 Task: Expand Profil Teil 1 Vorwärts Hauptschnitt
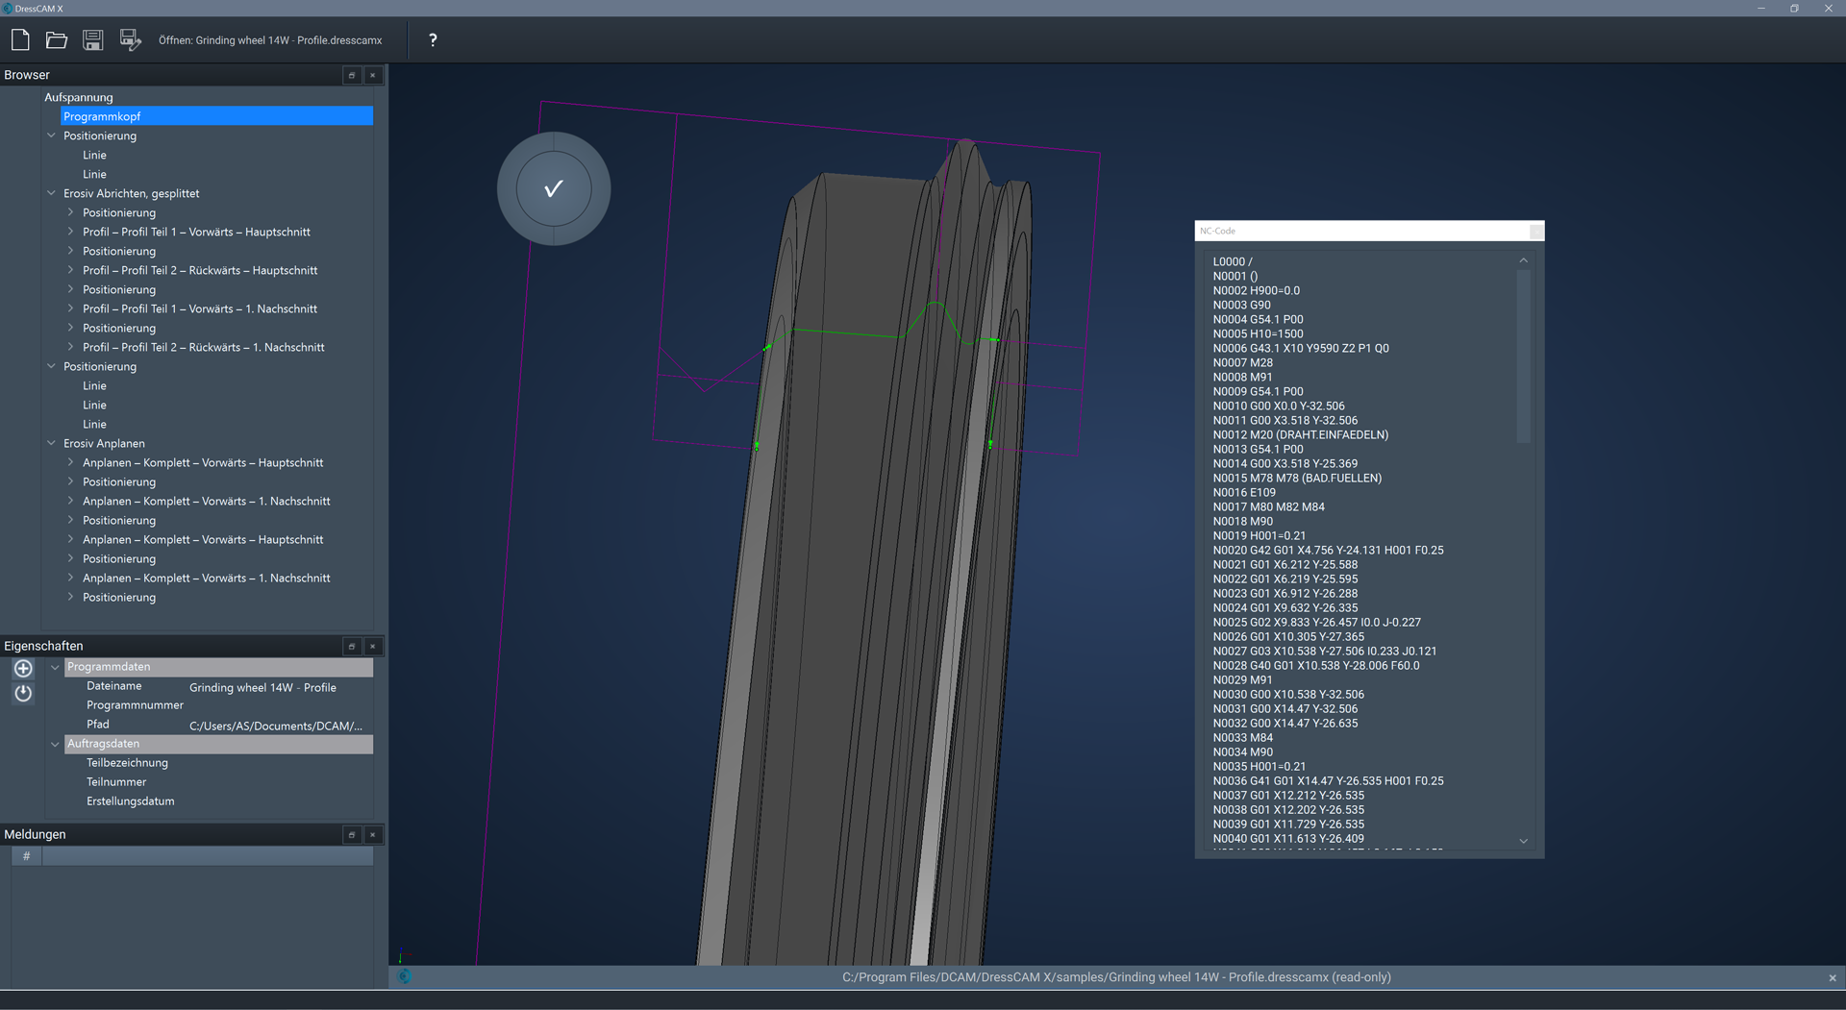(x=71, y=232)
